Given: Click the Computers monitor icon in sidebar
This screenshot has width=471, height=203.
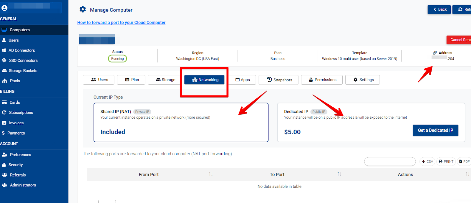Looking at the screenshot, I should pyautogui.click(x=4, y=30).
